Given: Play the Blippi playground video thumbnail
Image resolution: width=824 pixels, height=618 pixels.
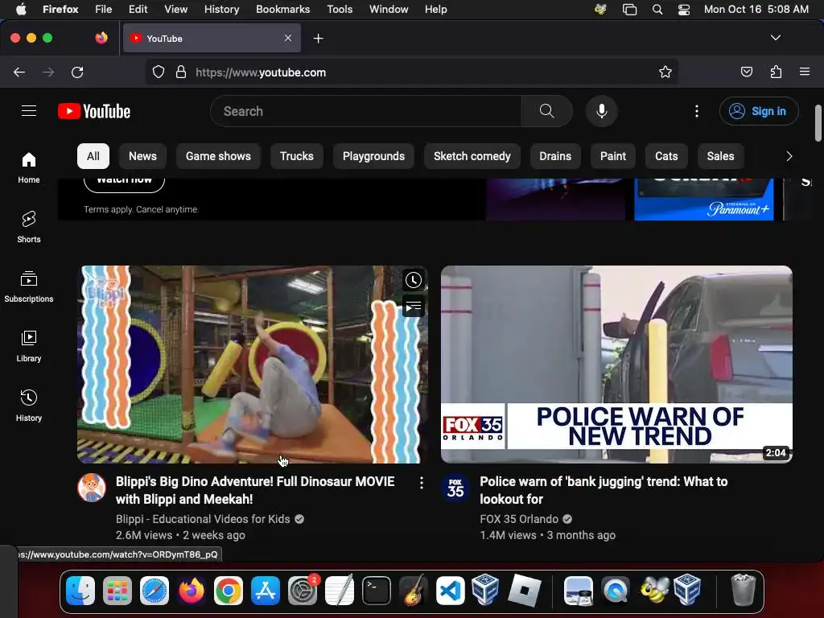Looking at the screenshot, I should point(252,365).
